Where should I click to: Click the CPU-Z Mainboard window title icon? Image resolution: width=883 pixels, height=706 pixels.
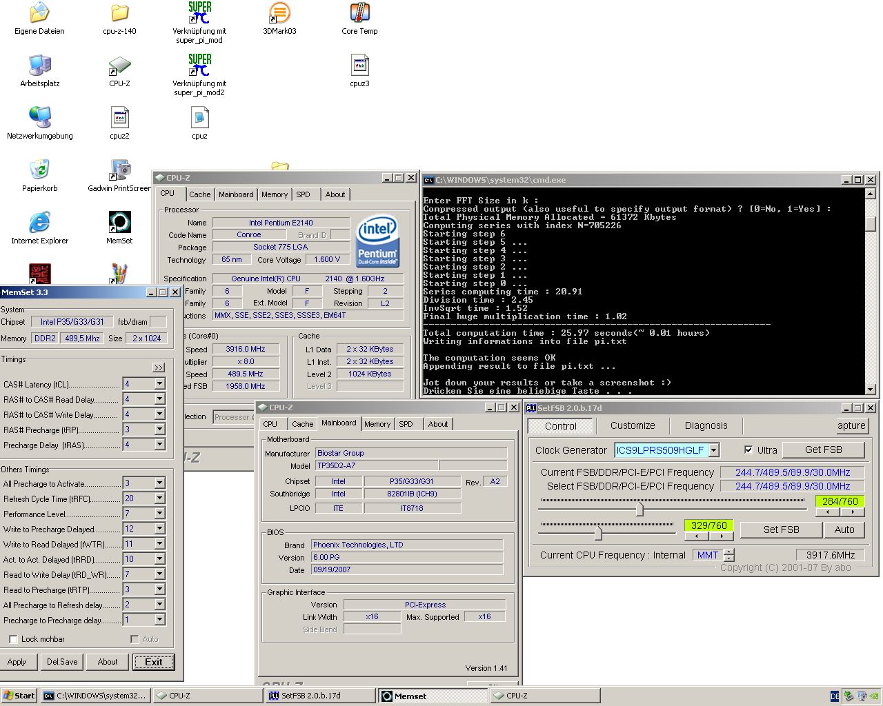coord(263,407)
